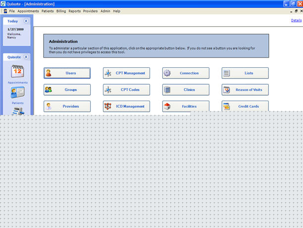Screen dimensions: 303x228
Task: Open ICD Management button
Action: [x=126, y=107]
